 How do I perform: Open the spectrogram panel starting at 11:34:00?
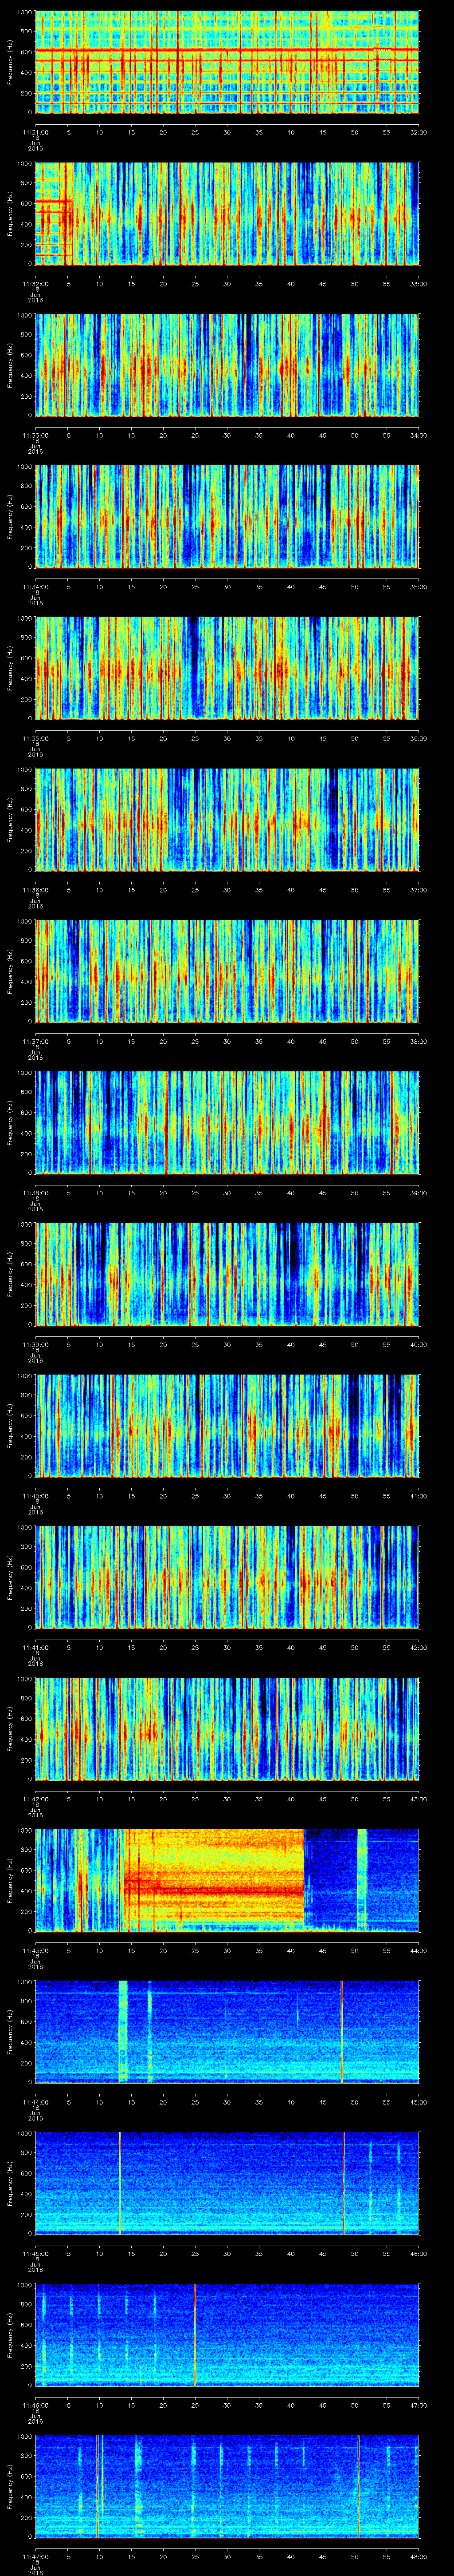pyautogui.click(x=227, y=516)
